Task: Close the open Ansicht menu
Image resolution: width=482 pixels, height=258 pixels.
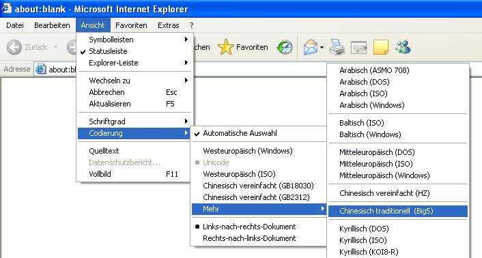Action: tap(93, 25)
